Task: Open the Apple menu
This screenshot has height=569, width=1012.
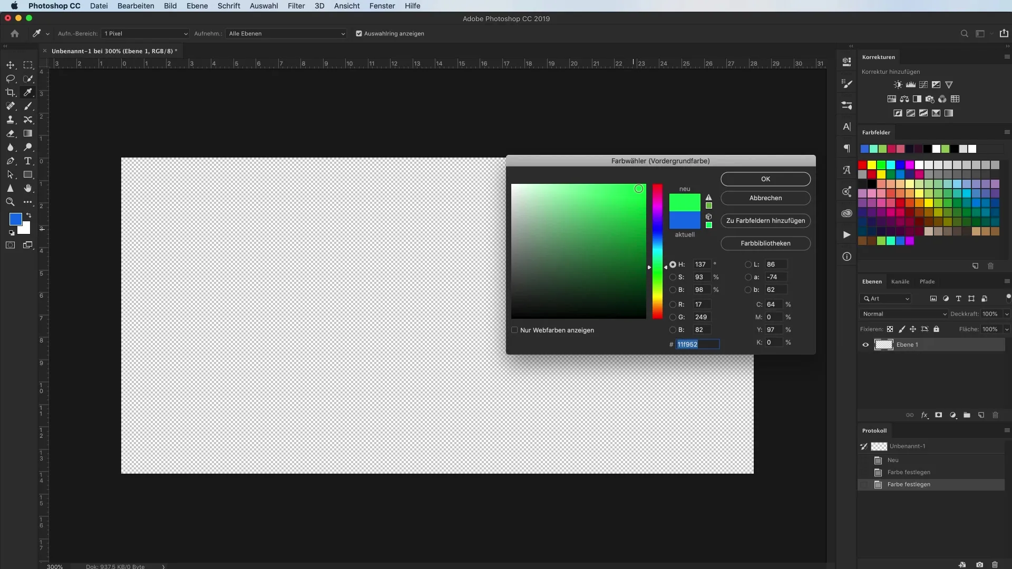Action: [14, 6]
